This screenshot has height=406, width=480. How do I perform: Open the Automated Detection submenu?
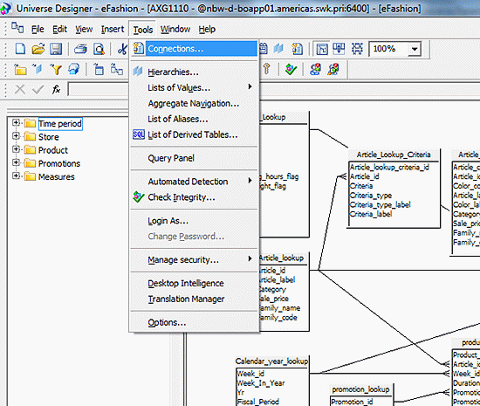194,182
